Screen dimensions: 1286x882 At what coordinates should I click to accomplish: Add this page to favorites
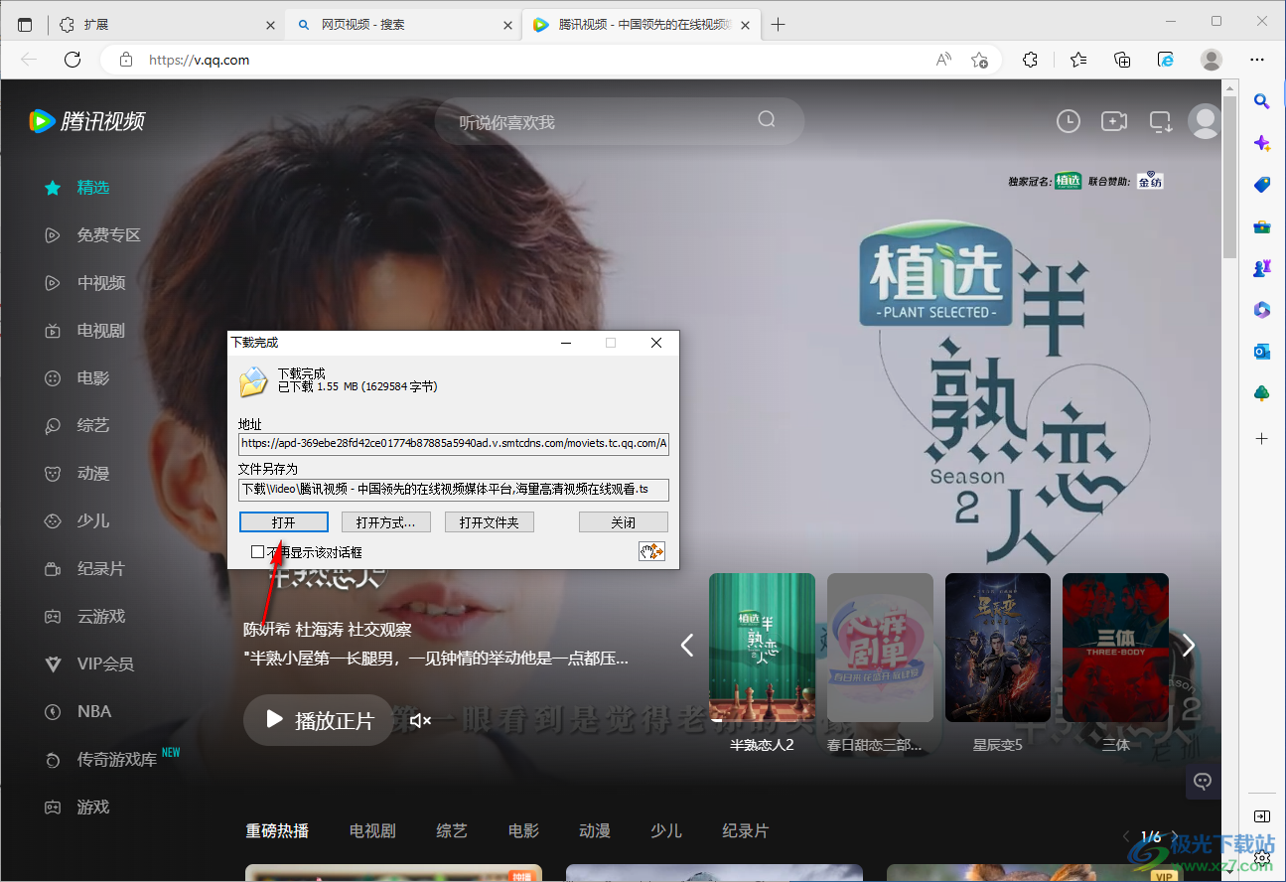[979, 60]
